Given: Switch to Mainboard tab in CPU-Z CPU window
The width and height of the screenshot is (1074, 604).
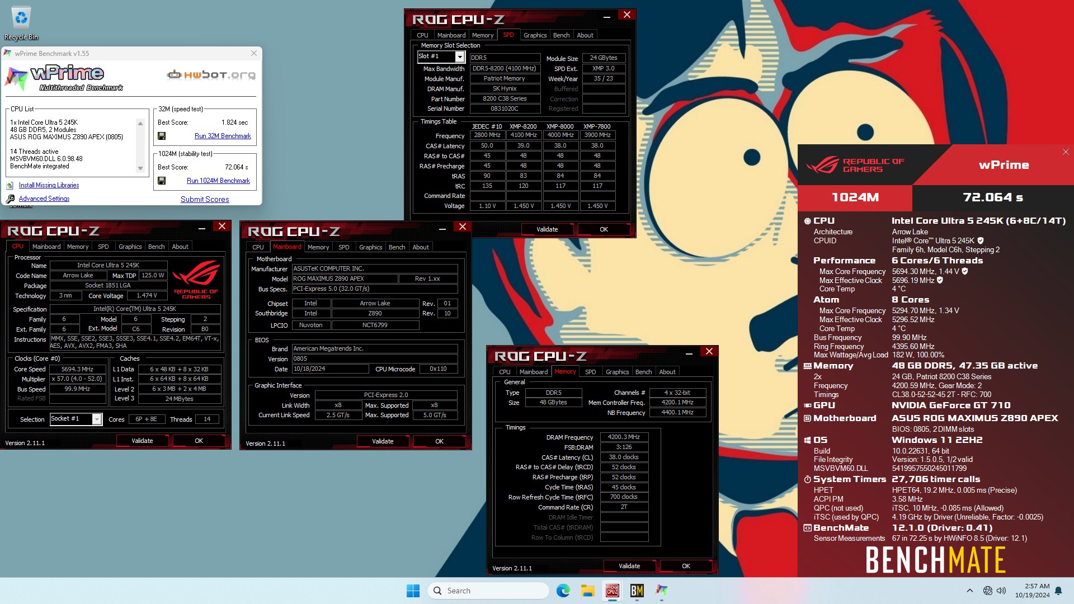Looking at the screenshot, I should (46, 247).
